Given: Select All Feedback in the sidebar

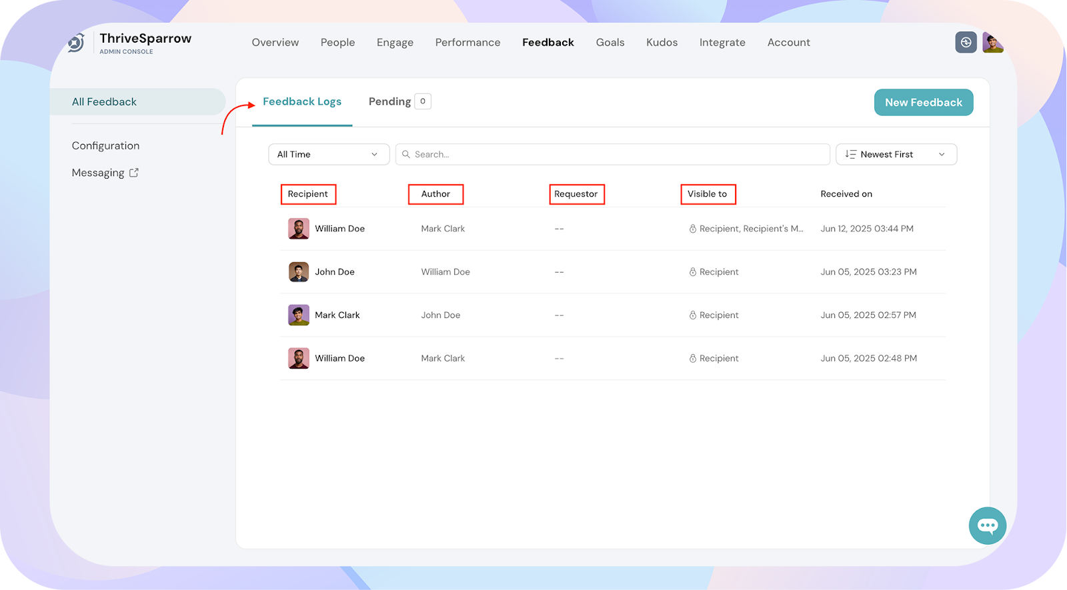Looking at the screenshot, I should pyautogui.click(x=138, y=102).
